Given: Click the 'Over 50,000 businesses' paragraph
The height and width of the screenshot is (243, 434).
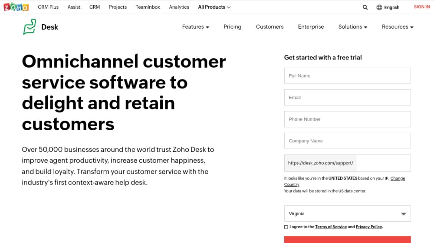Looking at the screenshot, I should pos(118,166).
